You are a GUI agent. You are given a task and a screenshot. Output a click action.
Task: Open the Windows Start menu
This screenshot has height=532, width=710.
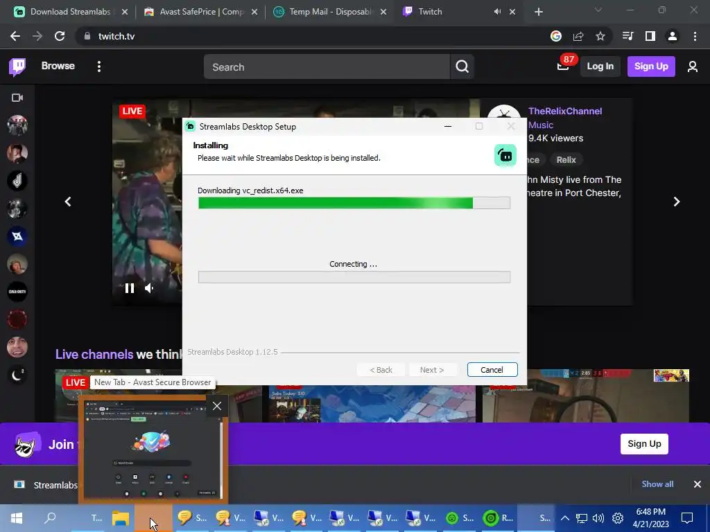[x=17, y=518]
